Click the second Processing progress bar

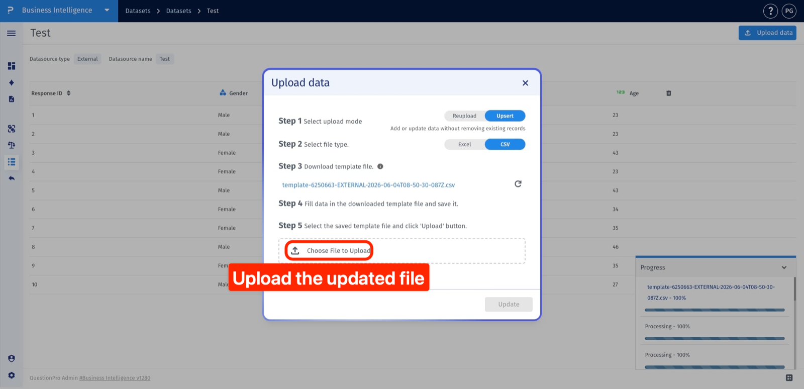[715, 367]
